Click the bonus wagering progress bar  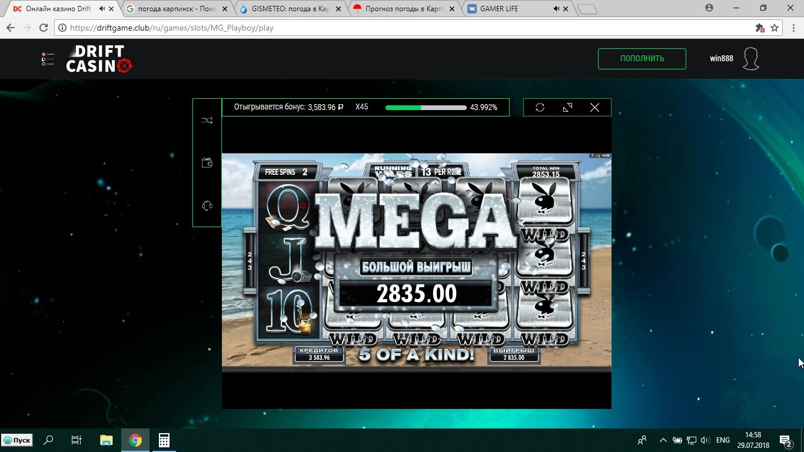click(426, 108)
